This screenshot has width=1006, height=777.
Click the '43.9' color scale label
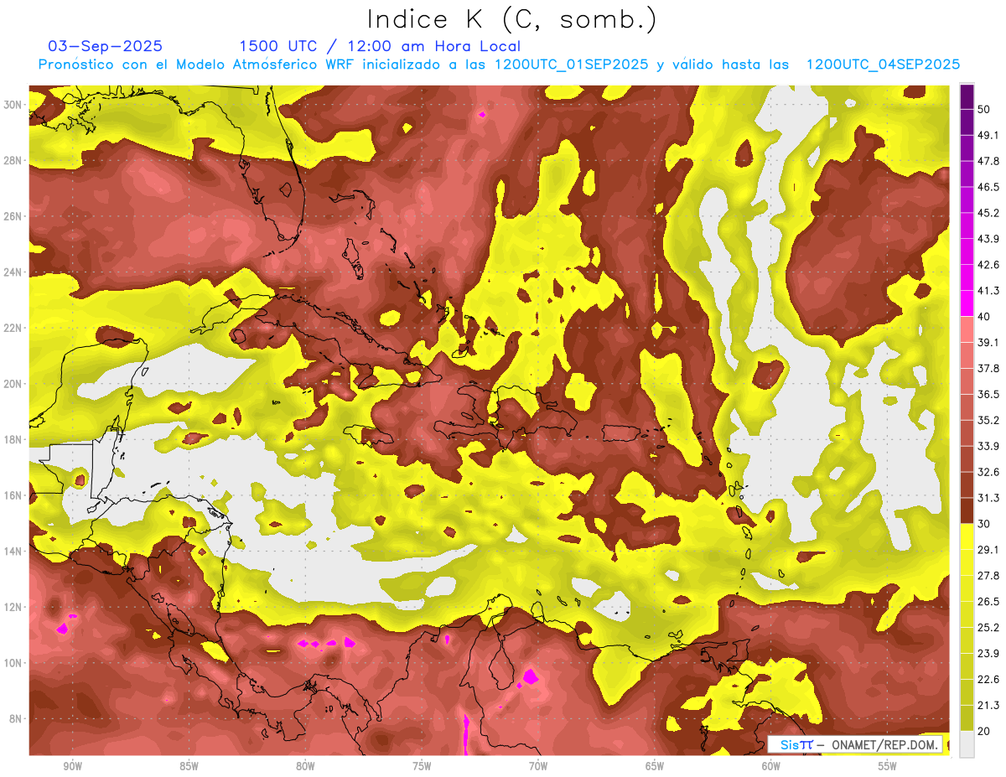point(988,239)
